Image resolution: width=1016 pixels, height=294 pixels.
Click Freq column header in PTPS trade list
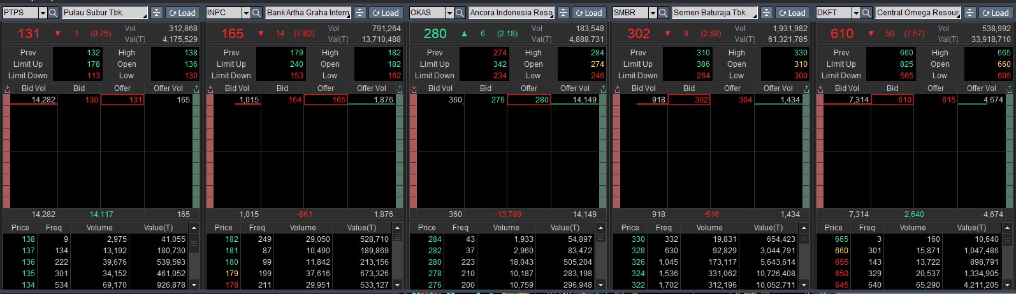54,228
